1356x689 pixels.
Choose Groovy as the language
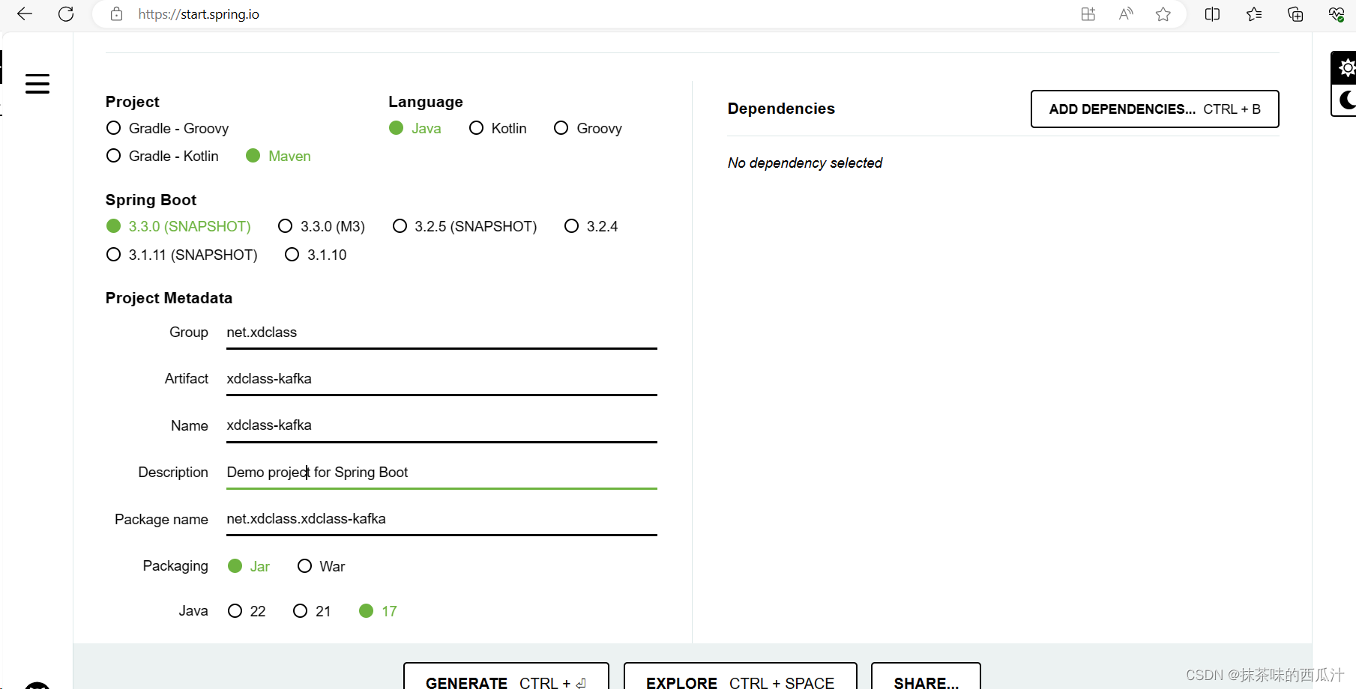click(588, 128)
